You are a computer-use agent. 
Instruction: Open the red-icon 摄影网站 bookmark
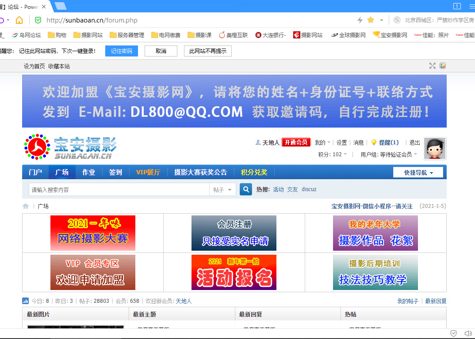308,35
